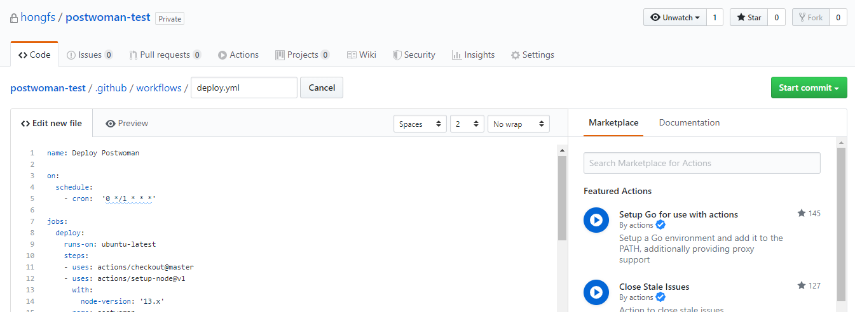Screen dimensions: 855x312
Task: Click the star icon beside 145
Action: pos(802,213)
